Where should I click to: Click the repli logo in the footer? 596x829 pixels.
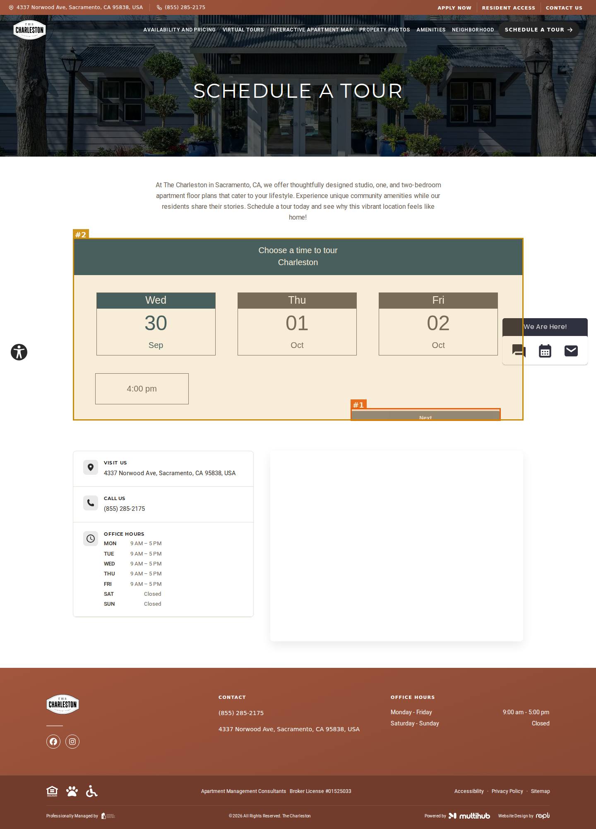543,816
